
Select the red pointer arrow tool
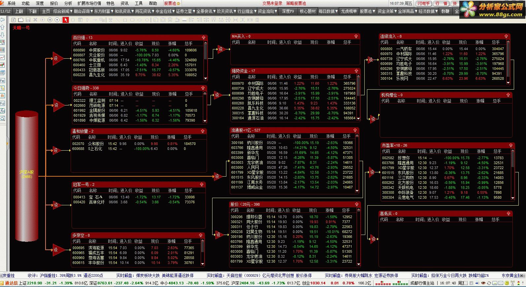click(x=66, y=20)
